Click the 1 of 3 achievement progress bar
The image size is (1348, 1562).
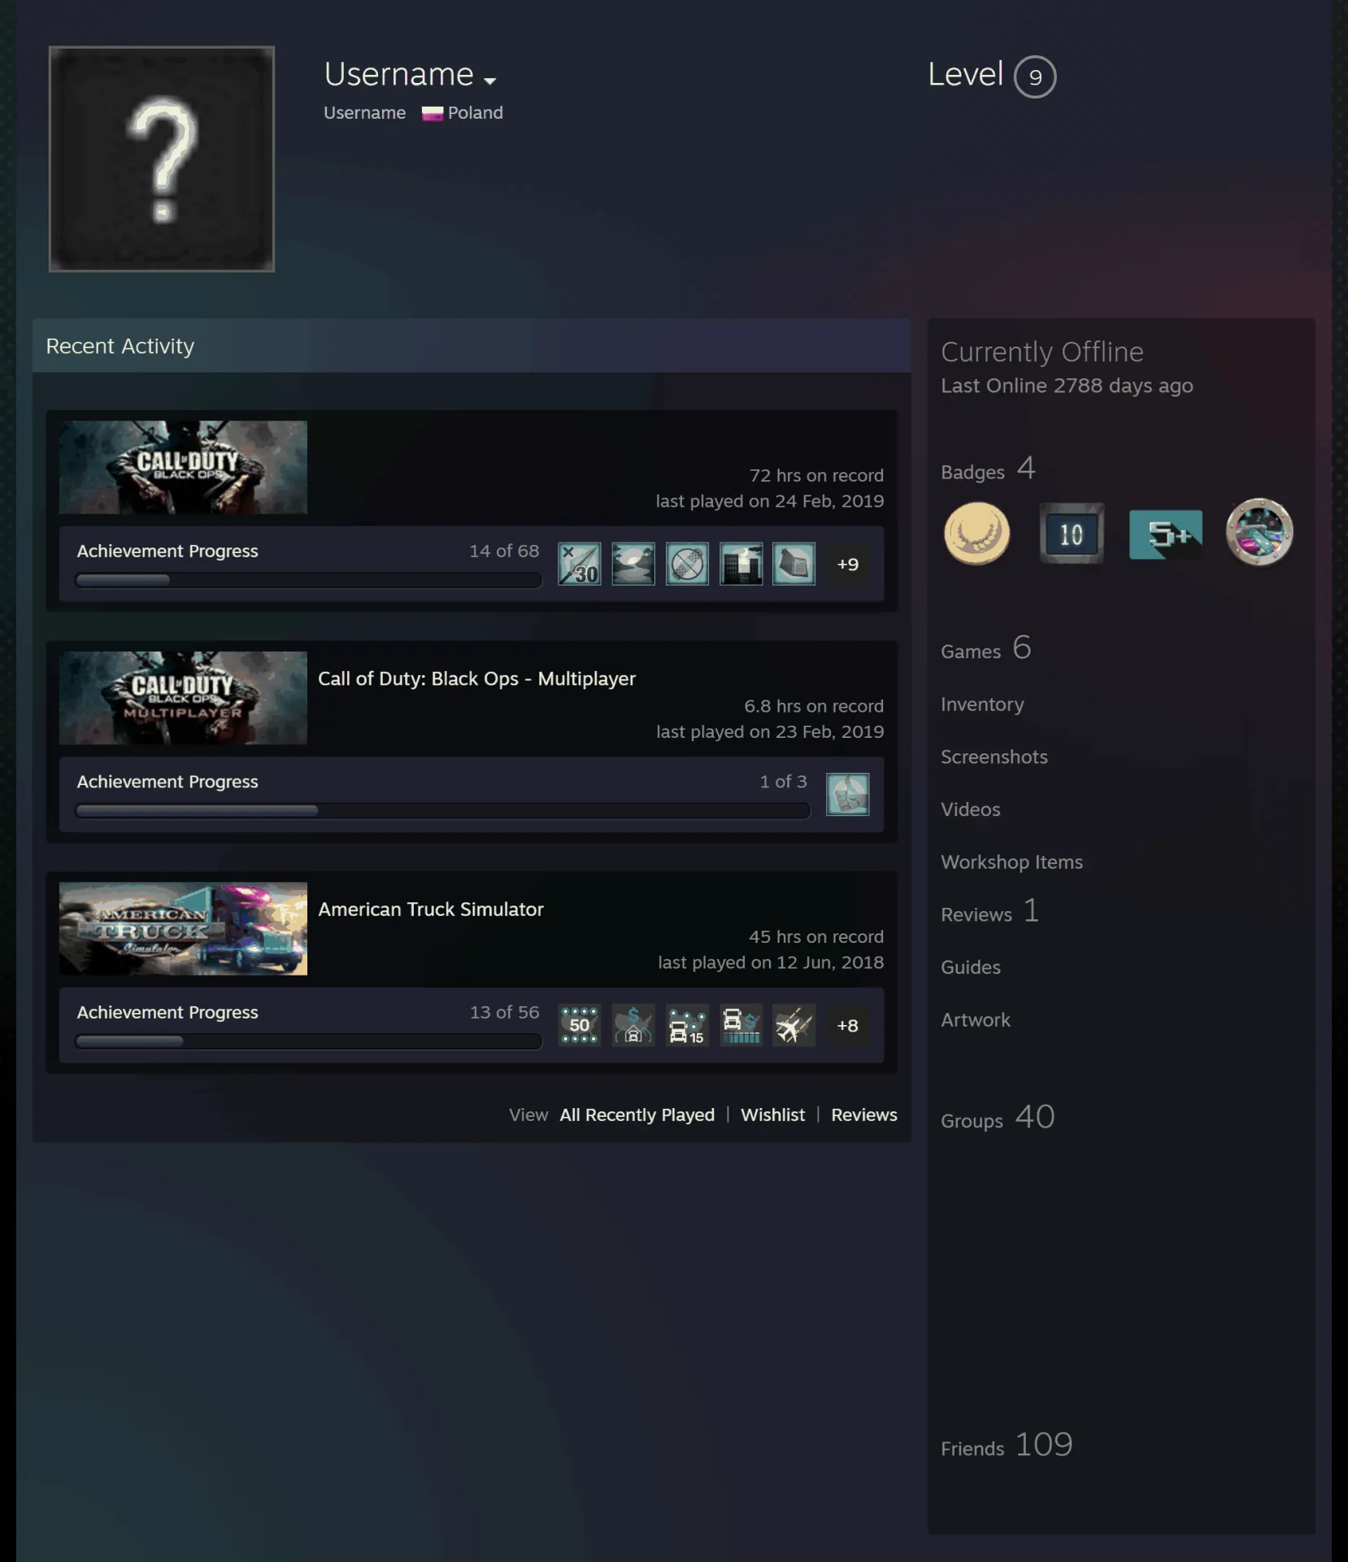tap(442, 810)
